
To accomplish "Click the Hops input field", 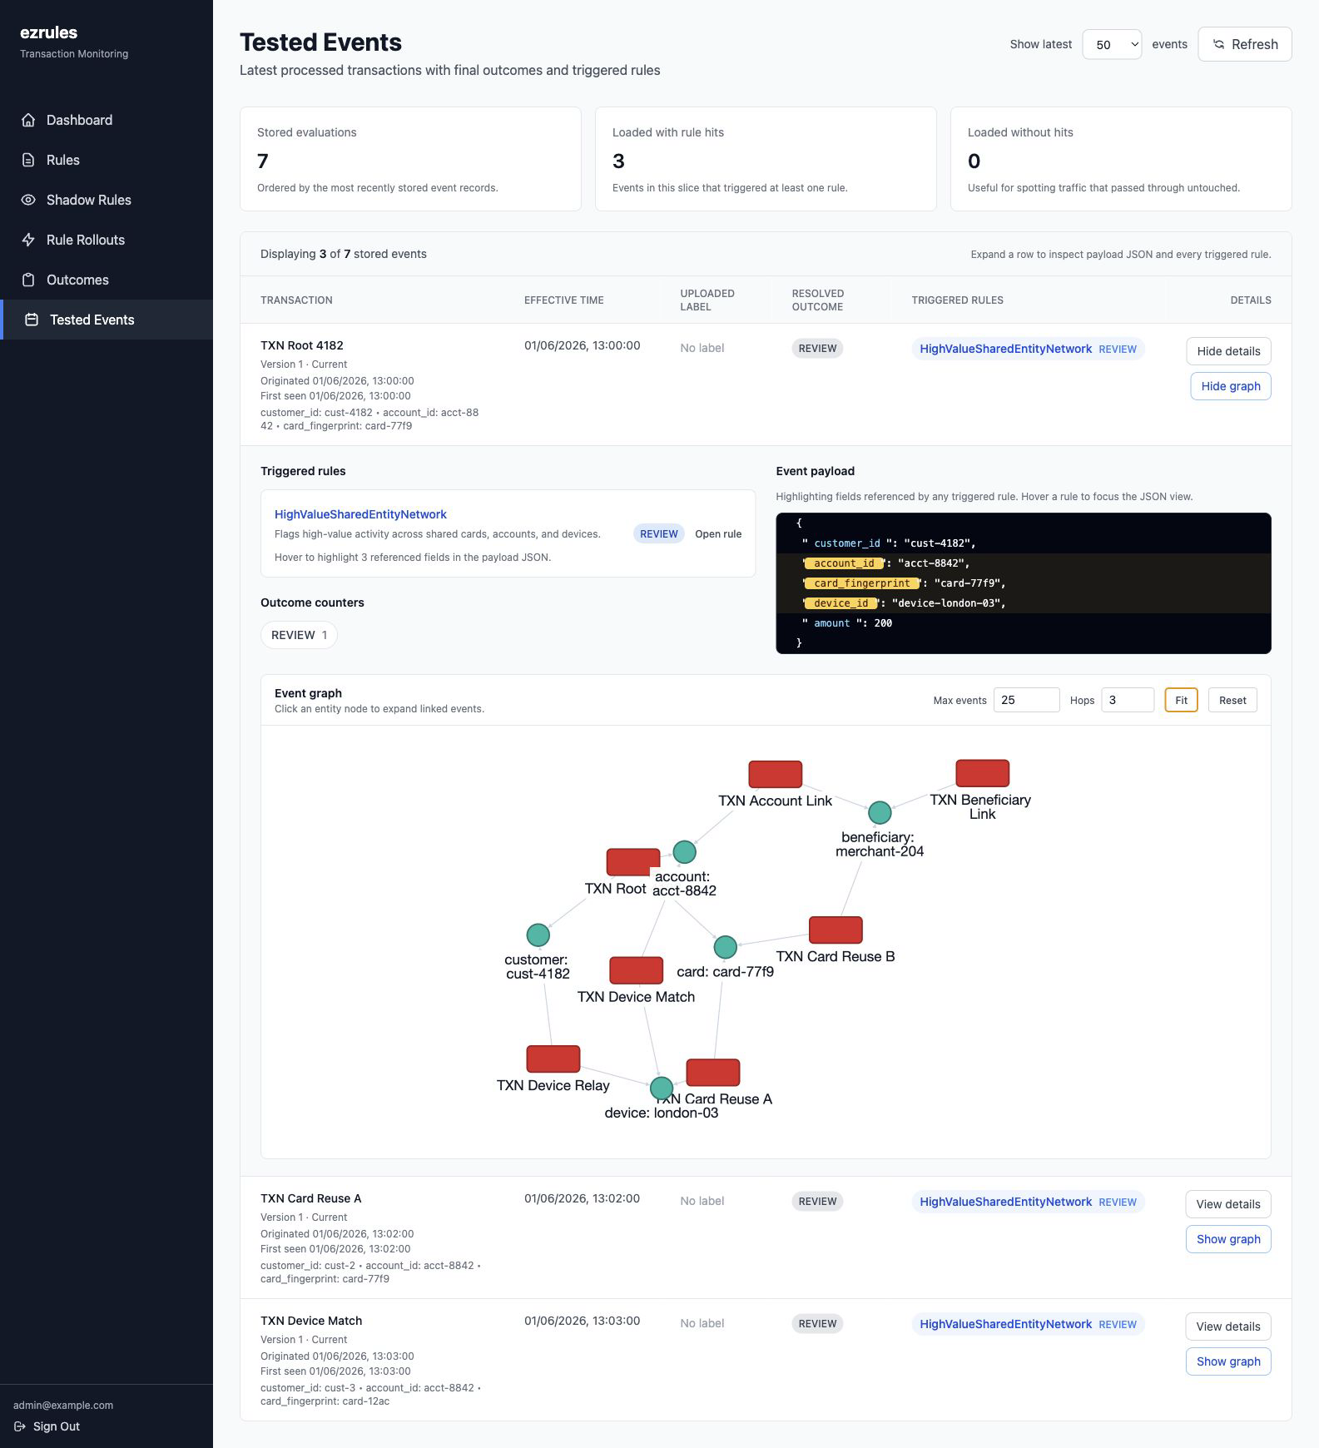I will [x=1128, y=700].
